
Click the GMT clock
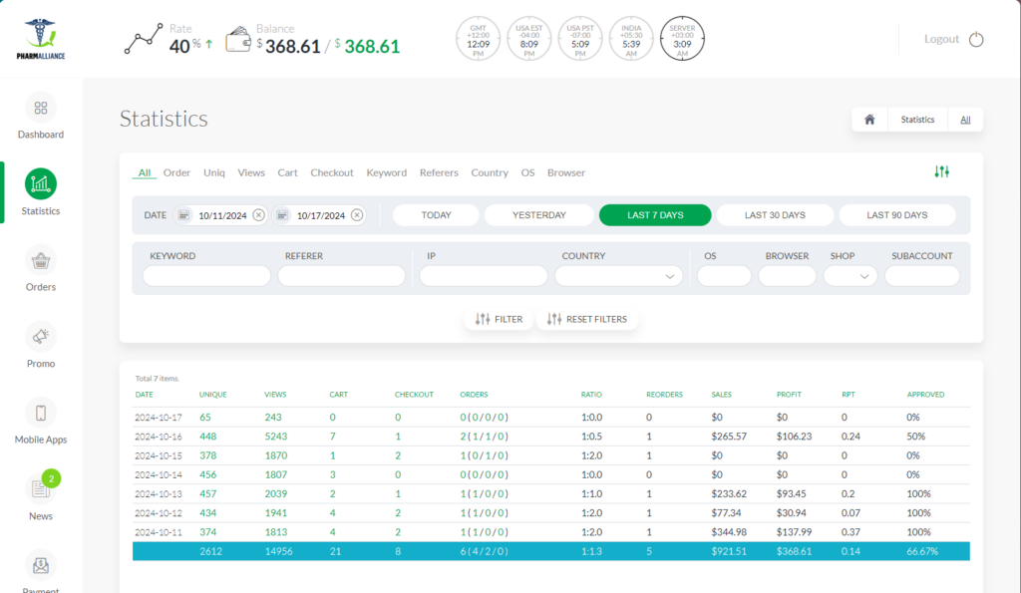(478, 39)
